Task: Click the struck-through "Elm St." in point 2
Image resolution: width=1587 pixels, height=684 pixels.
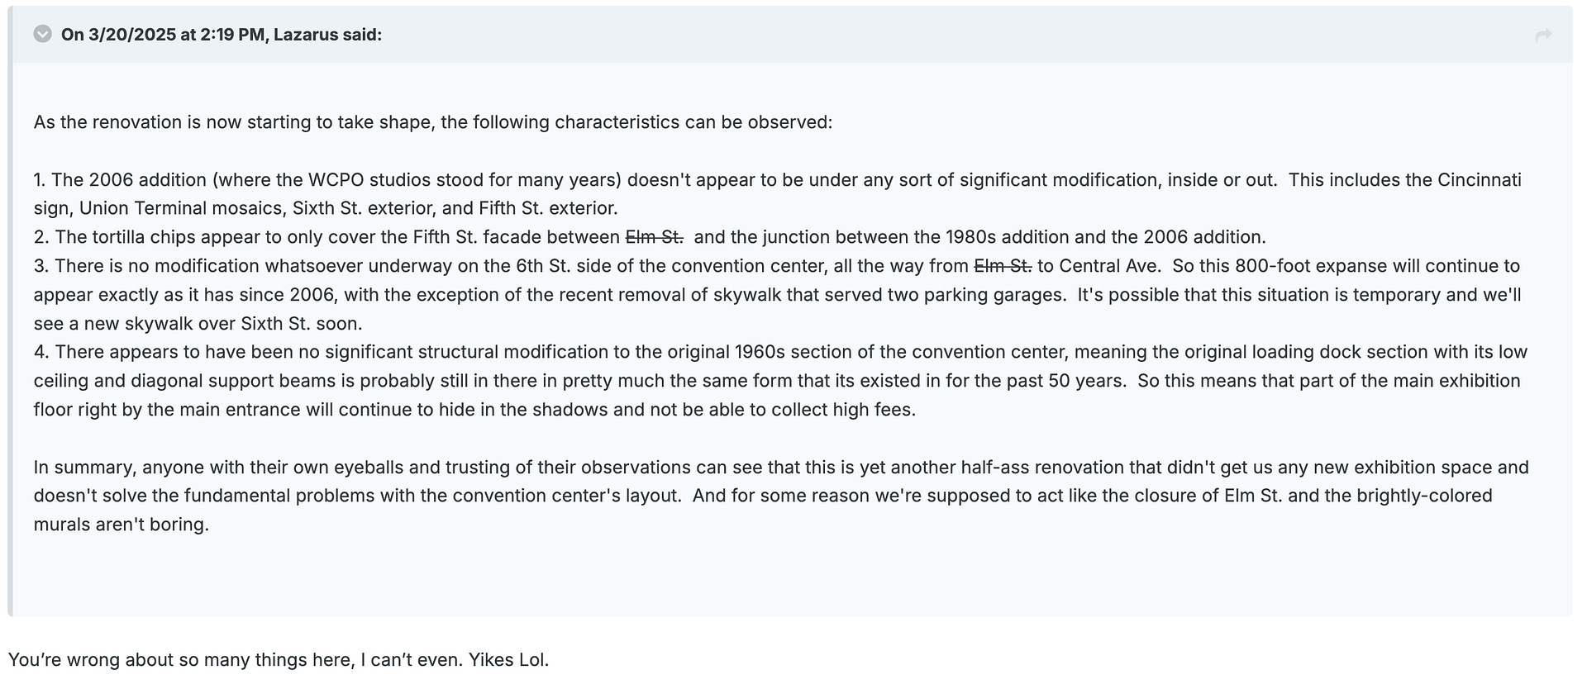Action: tap(655, 237)
